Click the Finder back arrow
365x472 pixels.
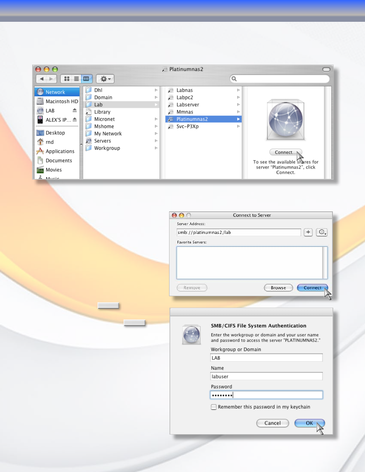[x=42, y=79]
